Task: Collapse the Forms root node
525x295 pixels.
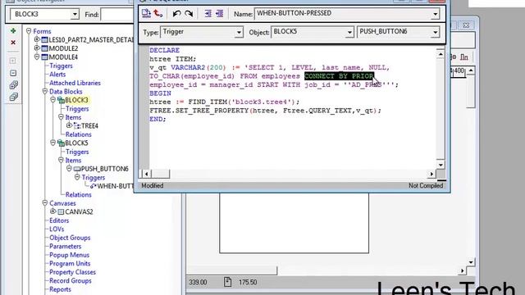Action: (29, 31)
